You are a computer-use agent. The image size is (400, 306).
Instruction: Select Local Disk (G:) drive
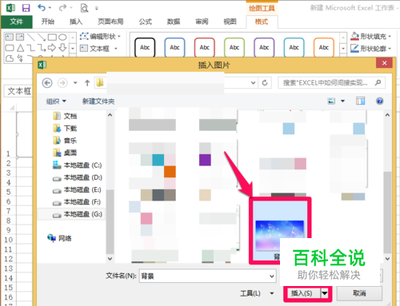(x=77, y=214)
